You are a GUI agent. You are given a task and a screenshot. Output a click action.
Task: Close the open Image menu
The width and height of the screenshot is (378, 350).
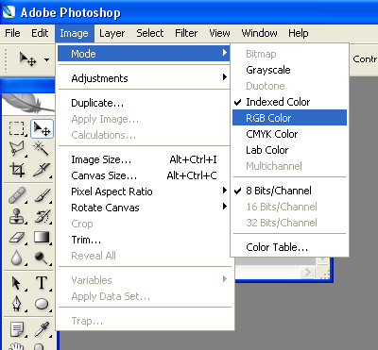pyautogui.click(x=75, y=33)
